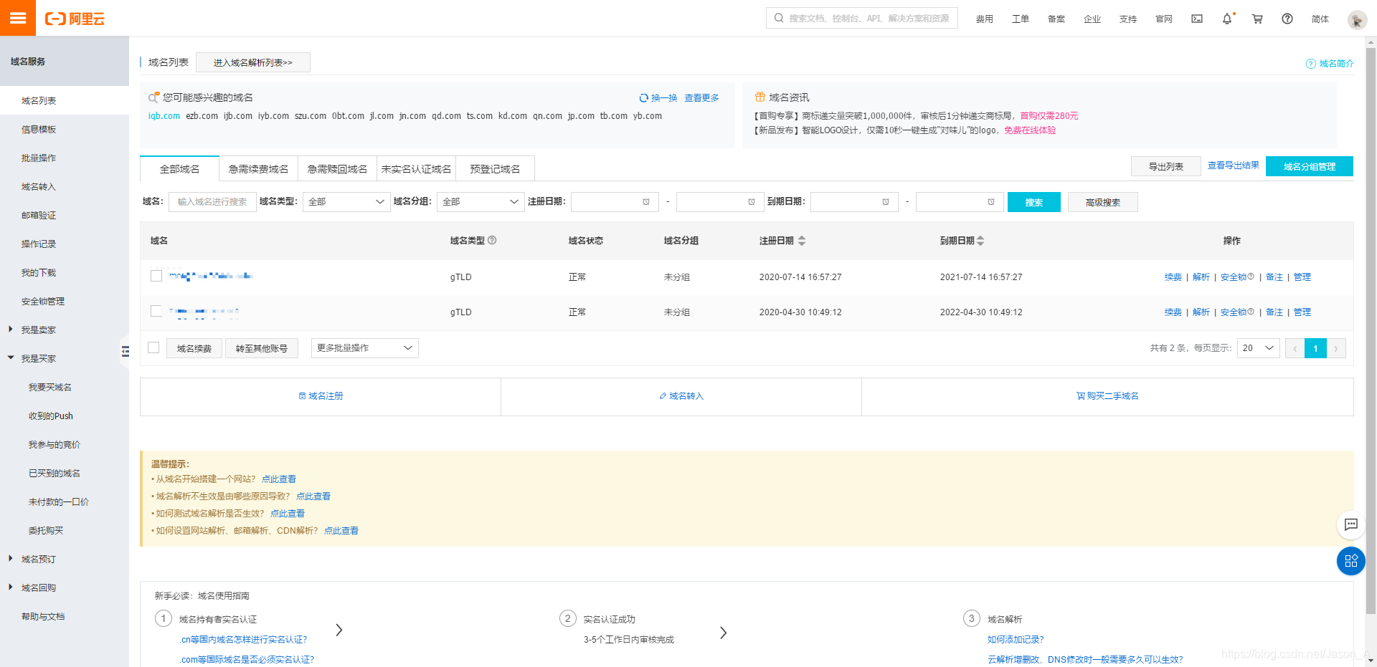Open the notification bell
1377x667 pixels.
pos(1227,19)
